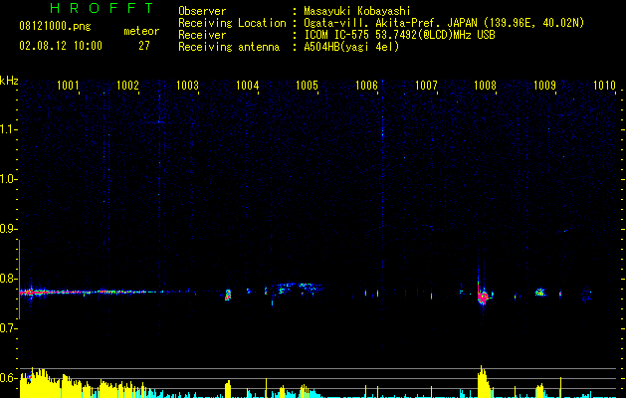Click the 1001 time axis marker

click(x=68, y=86)
